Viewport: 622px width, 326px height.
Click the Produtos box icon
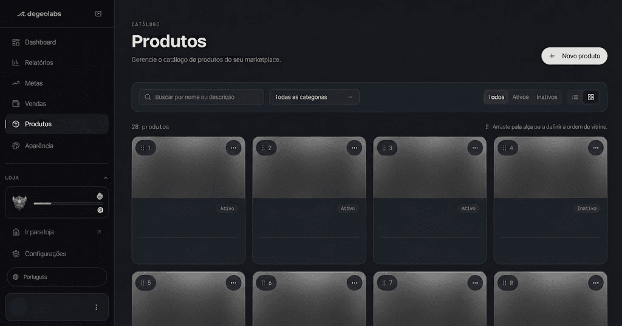coord(16,124)
